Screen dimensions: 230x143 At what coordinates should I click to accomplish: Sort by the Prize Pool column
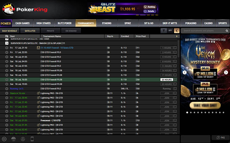pyautogui.click(x=141, y=36)
